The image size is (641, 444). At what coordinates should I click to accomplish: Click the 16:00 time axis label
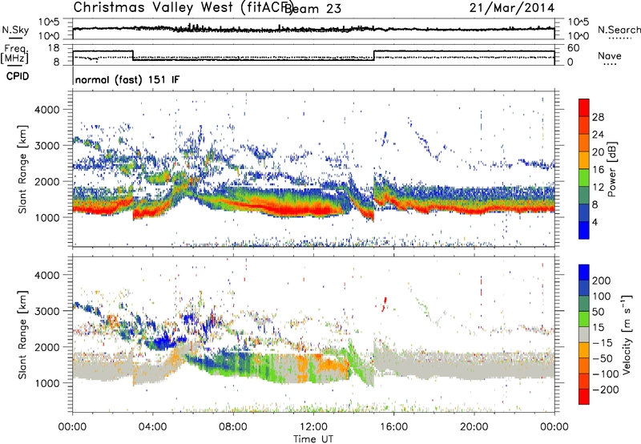pos(393,427)
